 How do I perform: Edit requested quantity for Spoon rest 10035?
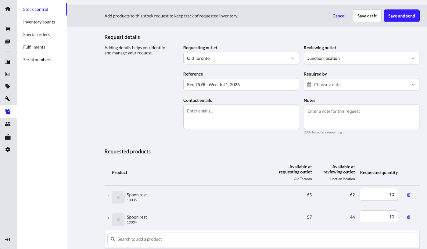[x=379, y=194]
